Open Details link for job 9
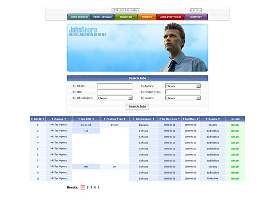275x206 pixels. point(235,172)
